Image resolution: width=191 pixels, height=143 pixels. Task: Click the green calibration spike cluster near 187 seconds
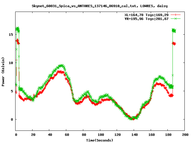(174, 30)
